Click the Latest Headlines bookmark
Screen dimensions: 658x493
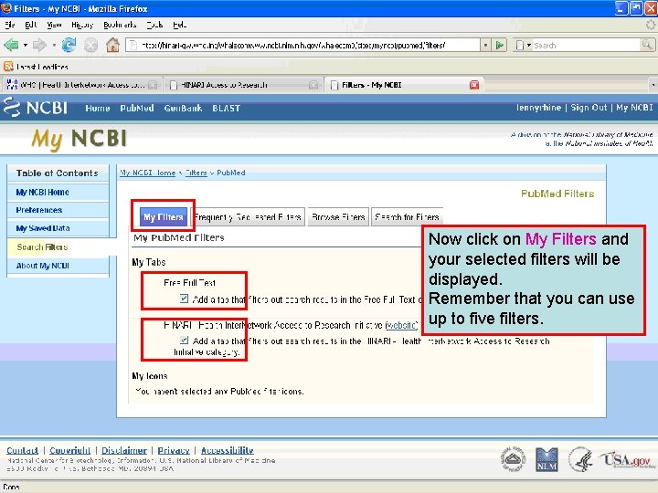tap(36, 67)
